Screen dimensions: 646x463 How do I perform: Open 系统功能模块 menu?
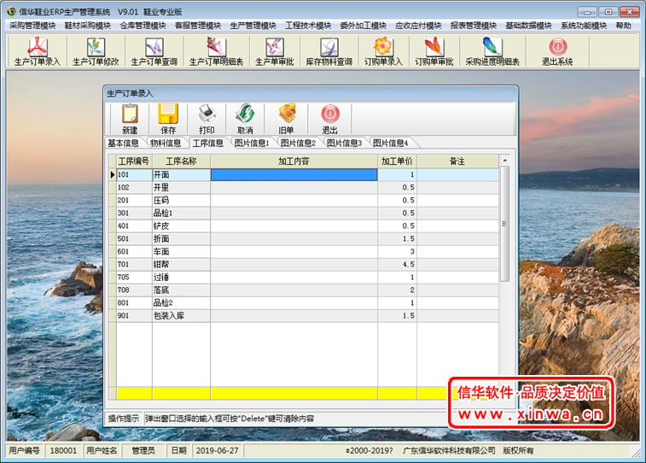tap(584, 26)
